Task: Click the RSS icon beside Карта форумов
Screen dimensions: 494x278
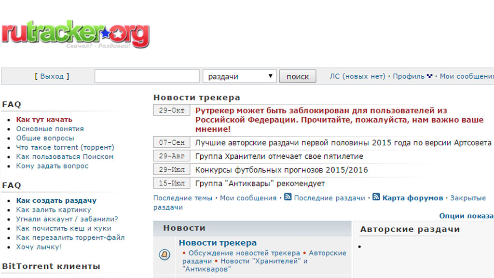Action: click(376, 197)
